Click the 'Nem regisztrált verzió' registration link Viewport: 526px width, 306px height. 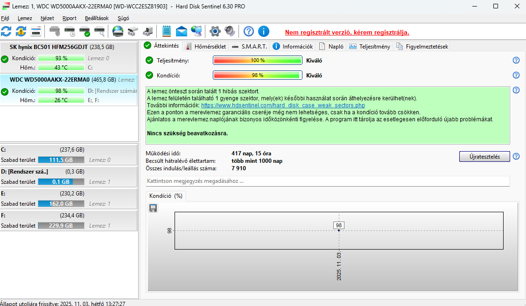point(347,33)
